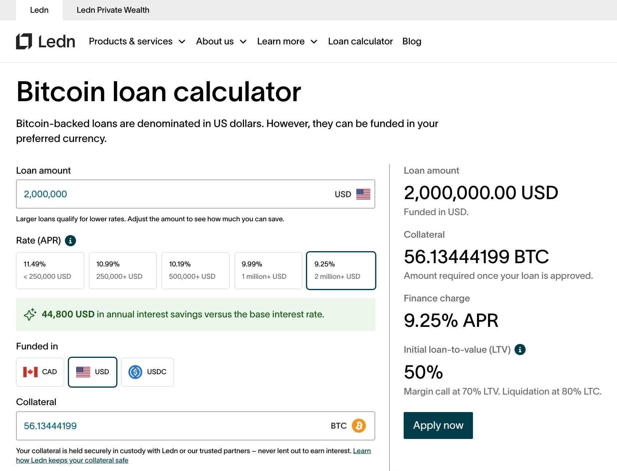Click the loan amount input field

point(195,194)
